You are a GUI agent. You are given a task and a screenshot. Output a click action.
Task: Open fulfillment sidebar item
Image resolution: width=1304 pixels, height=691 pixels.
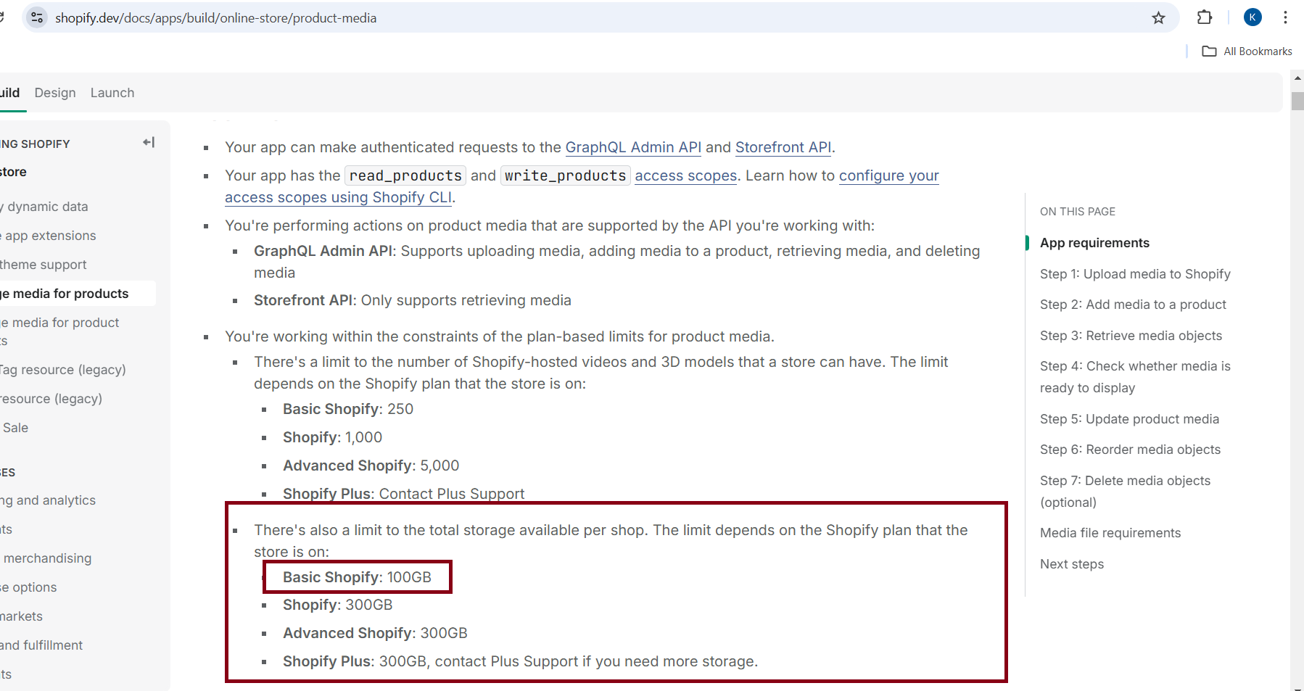(x=41, y=645)
